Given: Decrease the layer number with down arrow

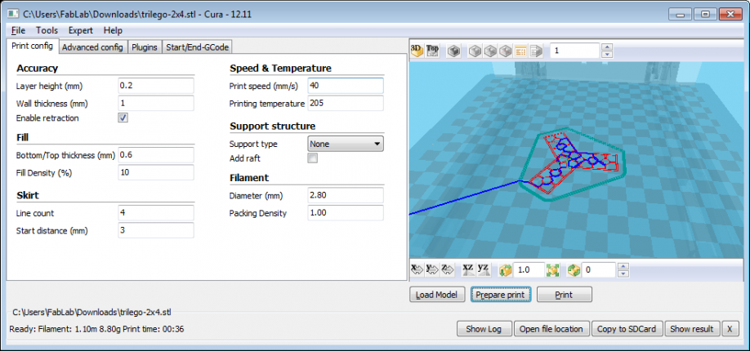Looking at the screenshot, I should (607, 54).
